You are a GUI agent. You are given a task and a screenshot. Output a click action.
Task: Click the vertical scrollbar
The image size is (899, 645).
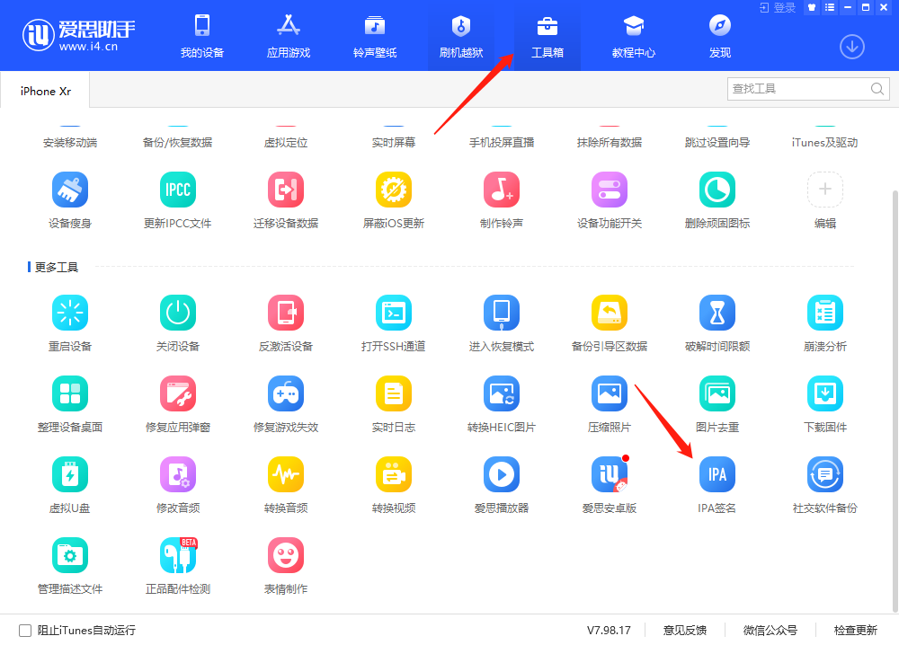pos(895,401)
